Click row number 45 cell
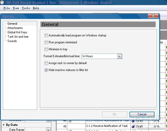 [62, 126]
